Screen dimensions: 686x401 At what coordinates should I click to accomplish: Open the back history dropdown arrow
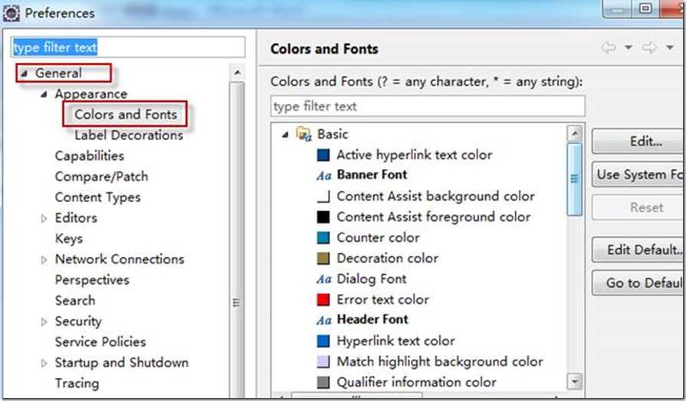point(629,47)
